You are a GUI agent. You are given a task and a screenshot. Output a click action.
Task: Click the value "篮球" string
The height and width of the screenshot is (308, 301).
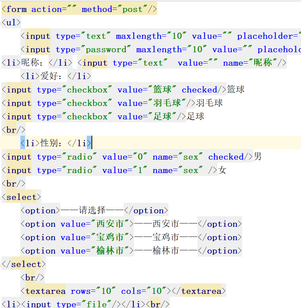pyautogui.click(x=162, y=90)
